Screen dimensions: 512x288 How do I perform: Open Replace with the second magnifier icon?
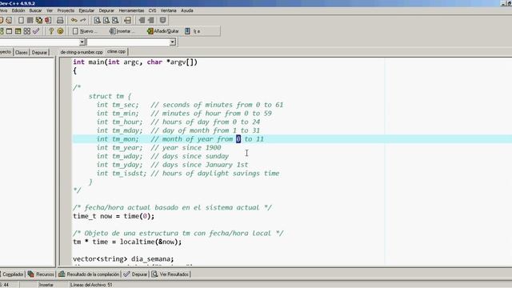click(x=106, y=20)
